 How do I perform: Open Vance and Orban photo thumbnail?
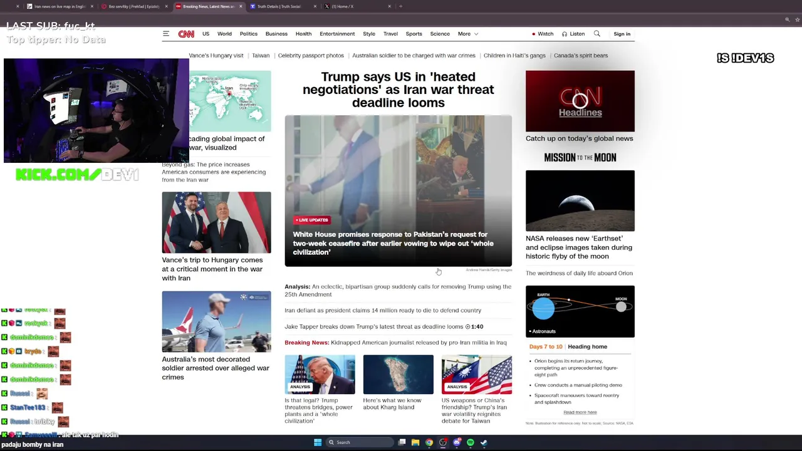(216, 222)
